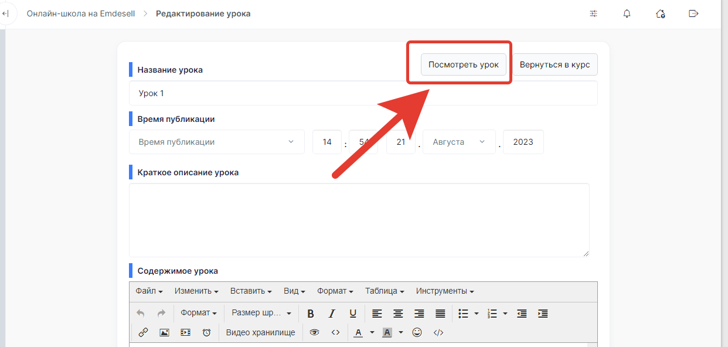Image resolution: width=728 pixels, height=347 pixels.
Task: Preview content with the eye icon
Action: pyautogui.click(x=314, y=332)
